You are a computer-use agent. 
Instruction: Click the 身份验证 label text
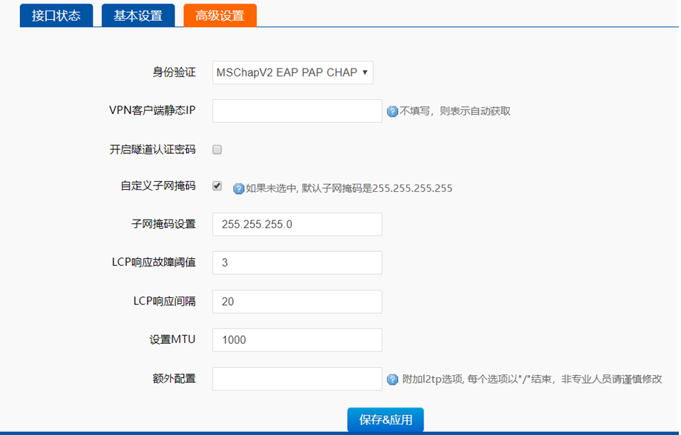(174, 72)
